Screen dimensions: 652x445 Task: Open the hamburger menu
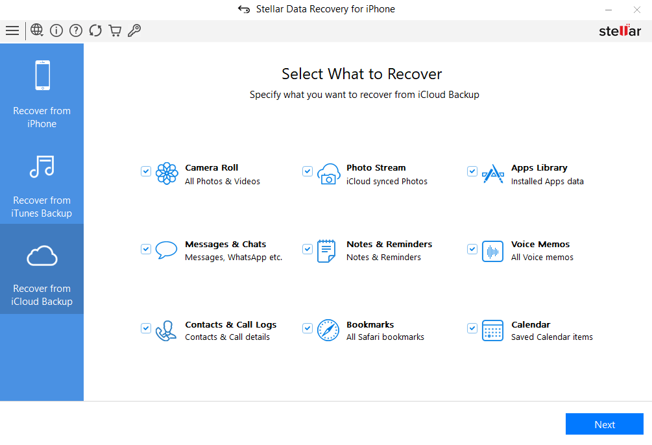pyautogui.click(x=12, y=30)
